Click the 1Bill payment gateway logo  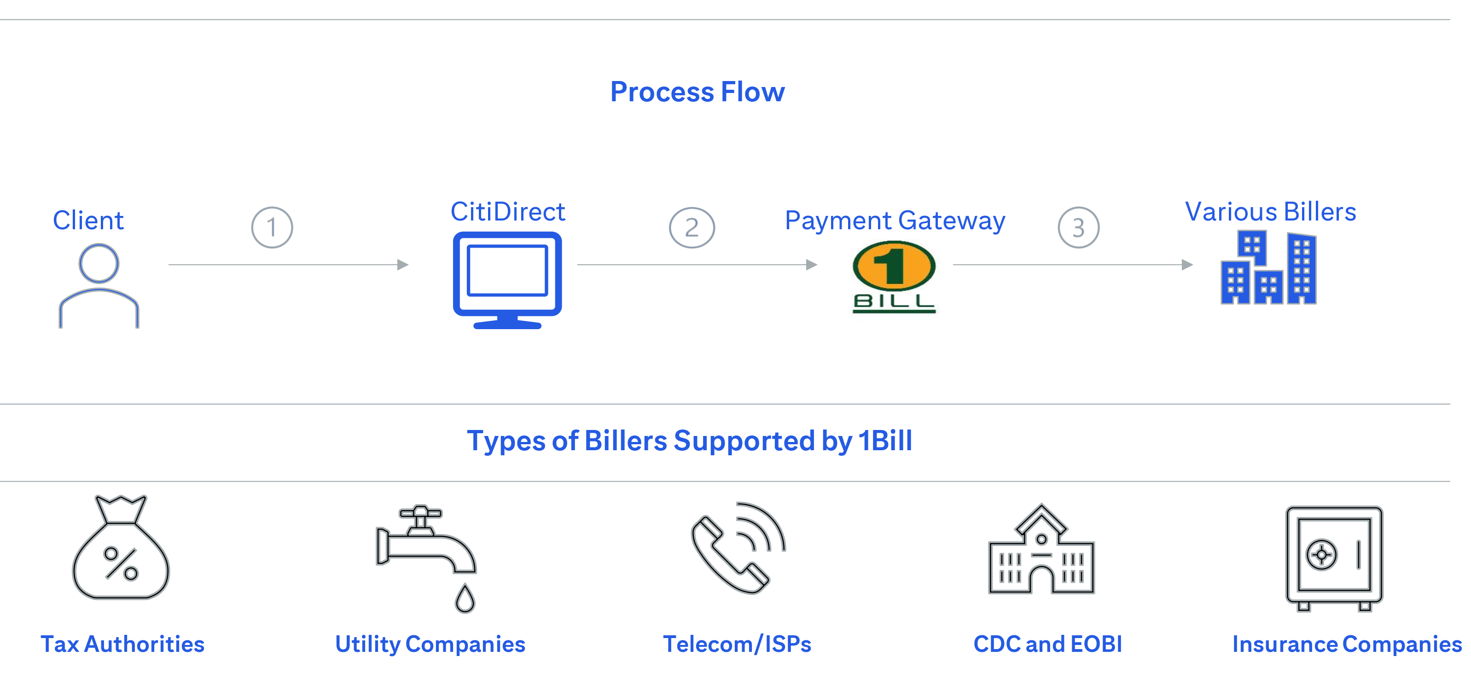pos(894,277)
